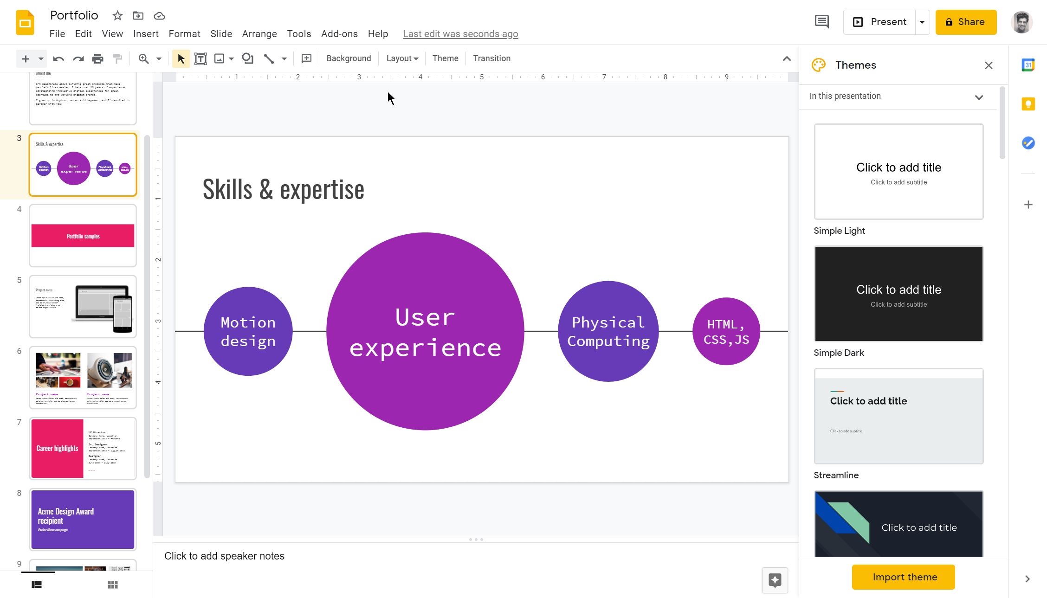
Task: Open the Insert menu
Action: coord(146,34)
